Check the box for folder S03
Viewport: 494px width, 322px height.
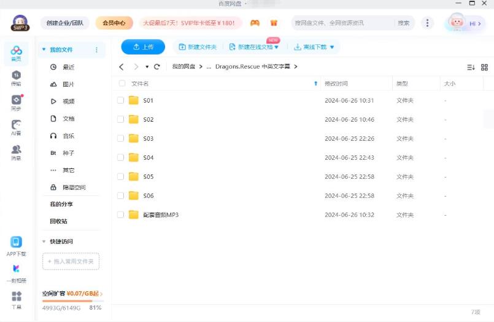(120, 138)
